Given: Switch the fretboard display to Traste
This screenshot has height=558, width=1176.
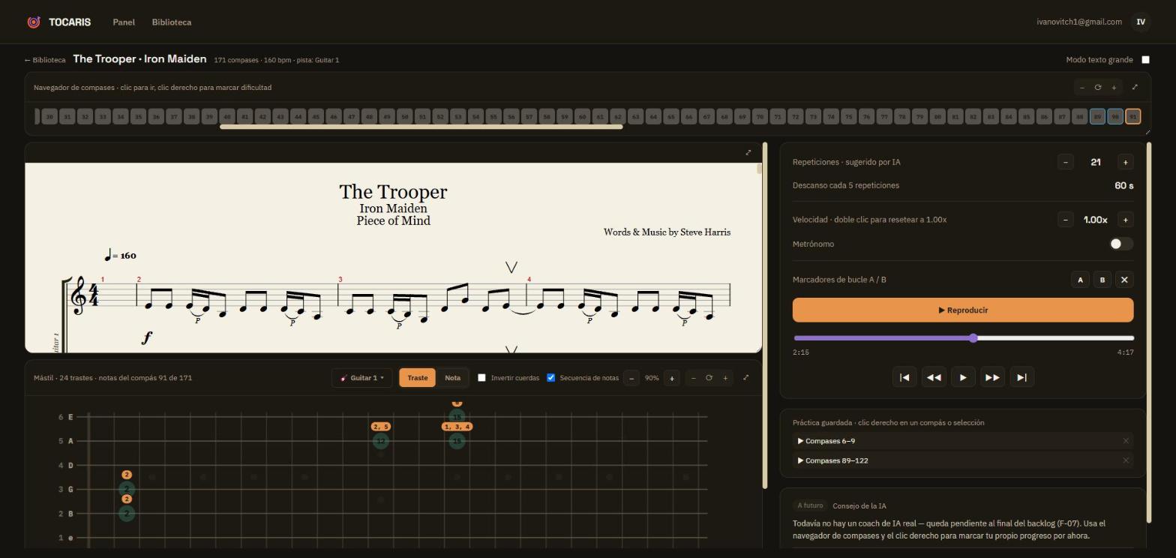Looking at the screenshot, I should pyautogui.click(x=417, y=377).
